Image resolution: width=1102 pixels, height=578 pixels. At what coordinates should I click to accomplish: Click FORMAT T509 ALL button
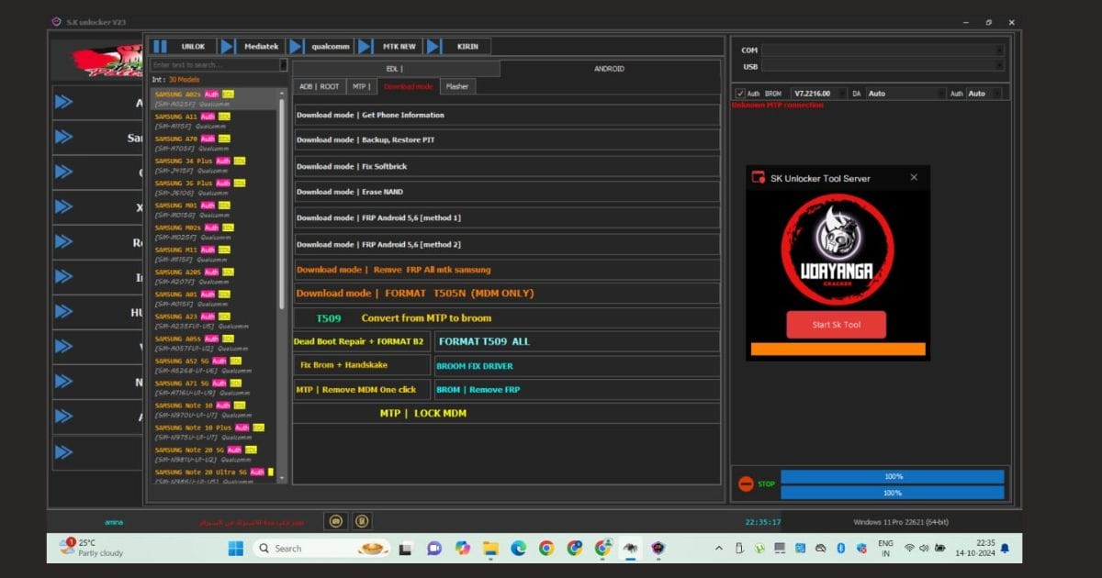click(577, 341)
